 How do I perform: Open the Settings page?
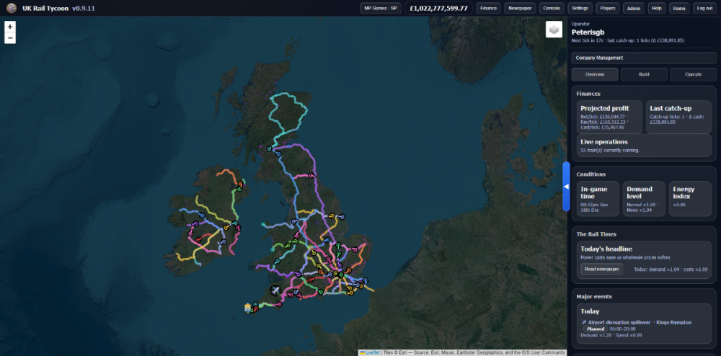pos(579,8)
